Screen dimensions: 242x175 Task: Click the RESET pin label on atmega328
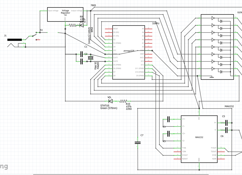click(x=116, y=29)
